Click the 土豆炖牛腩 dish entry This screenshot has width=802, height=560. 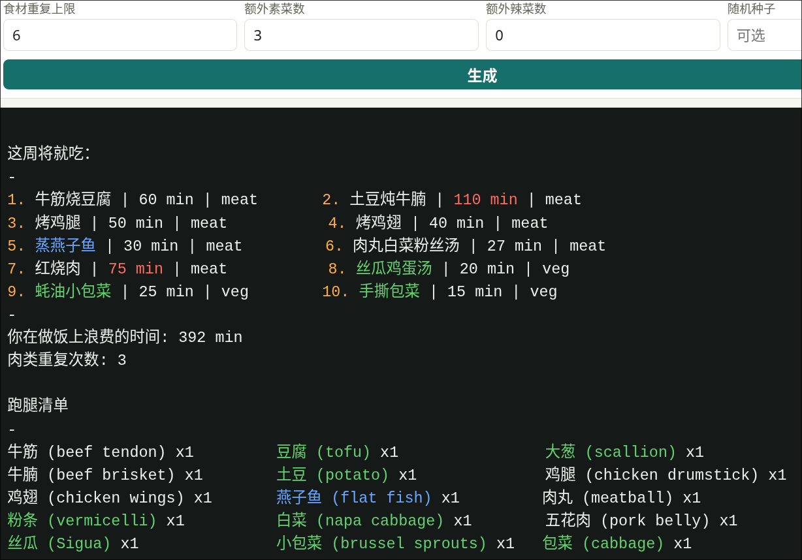tap(388, 200)
